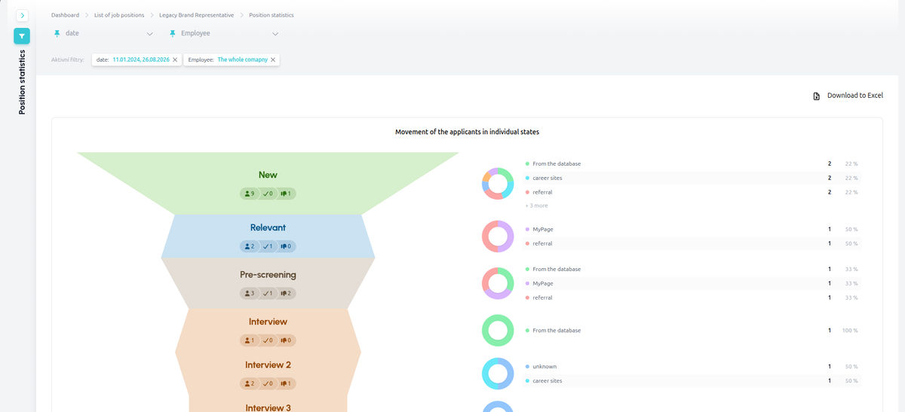
Task: Click 'unknown' in Interview 2 legend
Action: coord(545,366)
